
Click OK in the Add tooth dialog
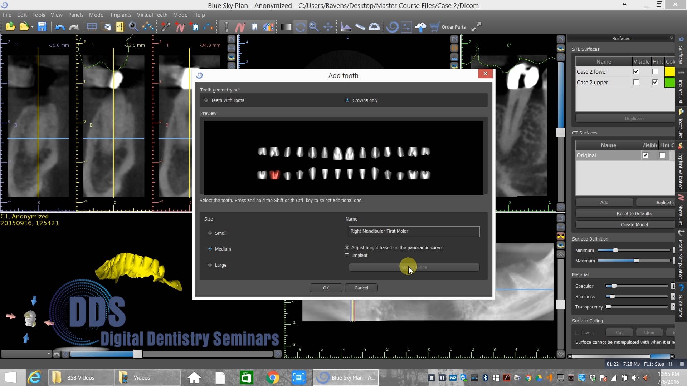326,288
